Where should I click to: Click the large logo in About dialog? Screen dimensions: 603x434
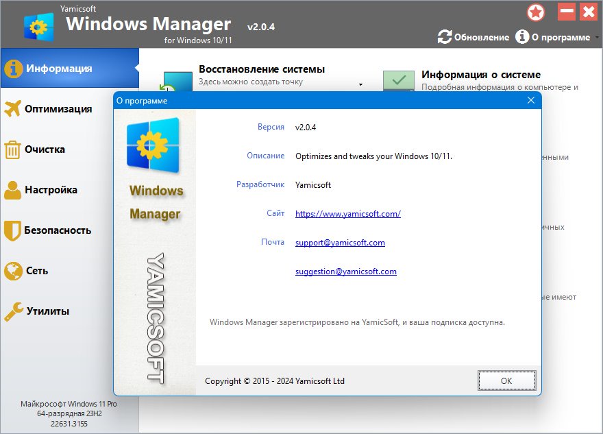click(153, 145)
